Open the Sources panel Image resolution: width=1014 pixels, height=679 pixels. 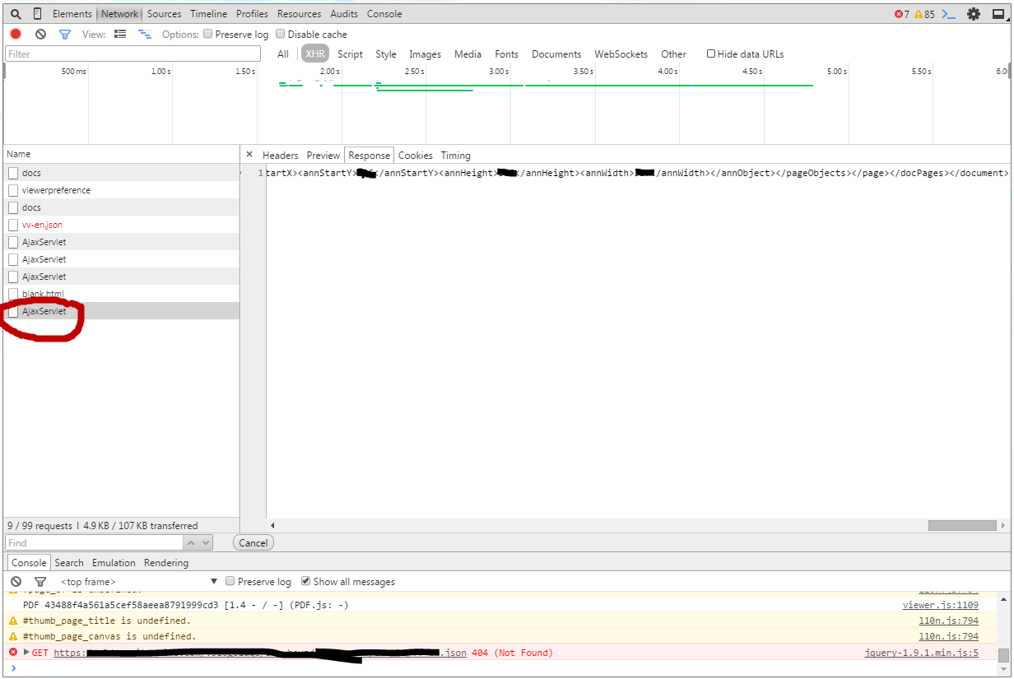[x=164, y=14]
